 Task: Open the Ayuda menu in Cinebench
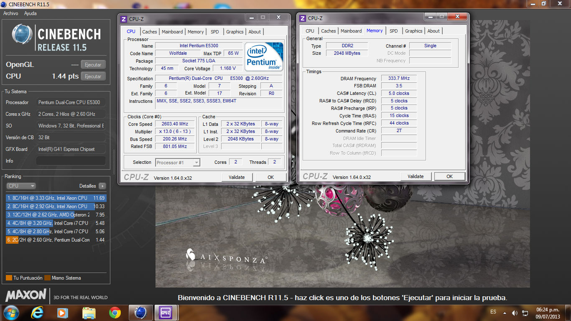pyautogui.click(x=30, y=13)
